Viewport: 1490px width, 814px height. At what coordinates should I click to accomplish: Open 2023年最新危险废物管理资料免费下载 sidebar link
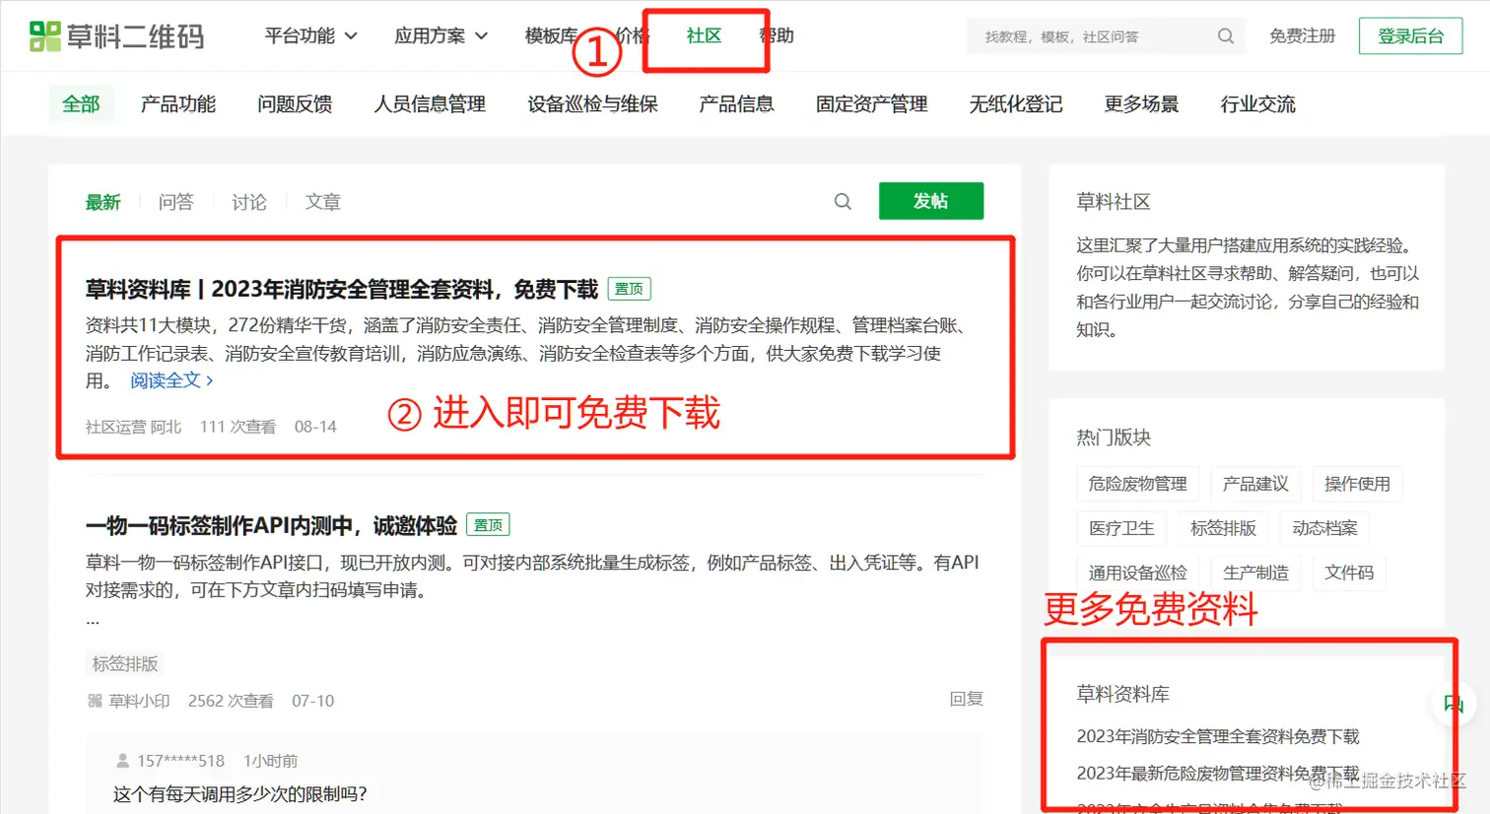pyautogui.click(x=1217, y=774)
